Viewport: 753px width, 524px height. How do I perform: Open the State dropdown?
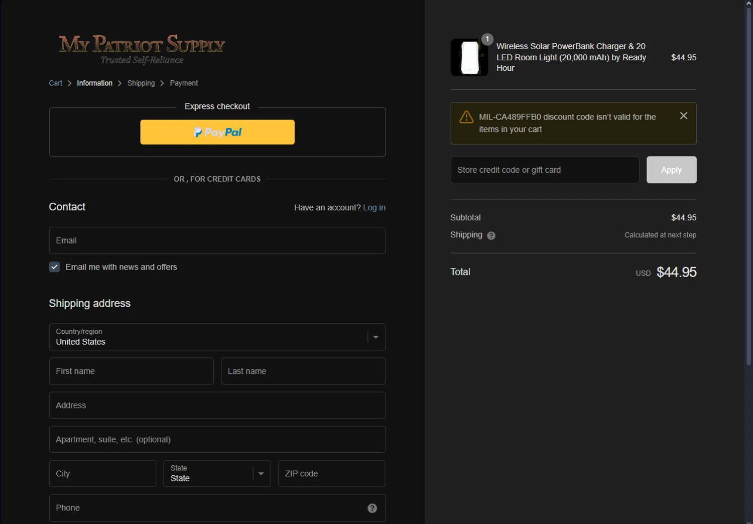217,473
